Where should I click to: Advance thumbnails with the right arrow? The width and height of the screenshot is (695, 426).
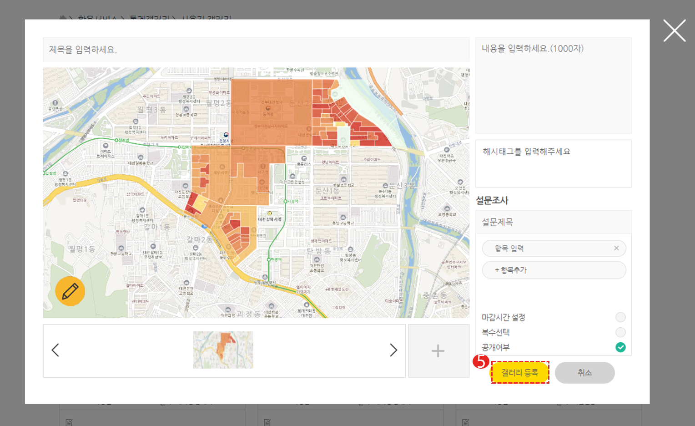393,350
